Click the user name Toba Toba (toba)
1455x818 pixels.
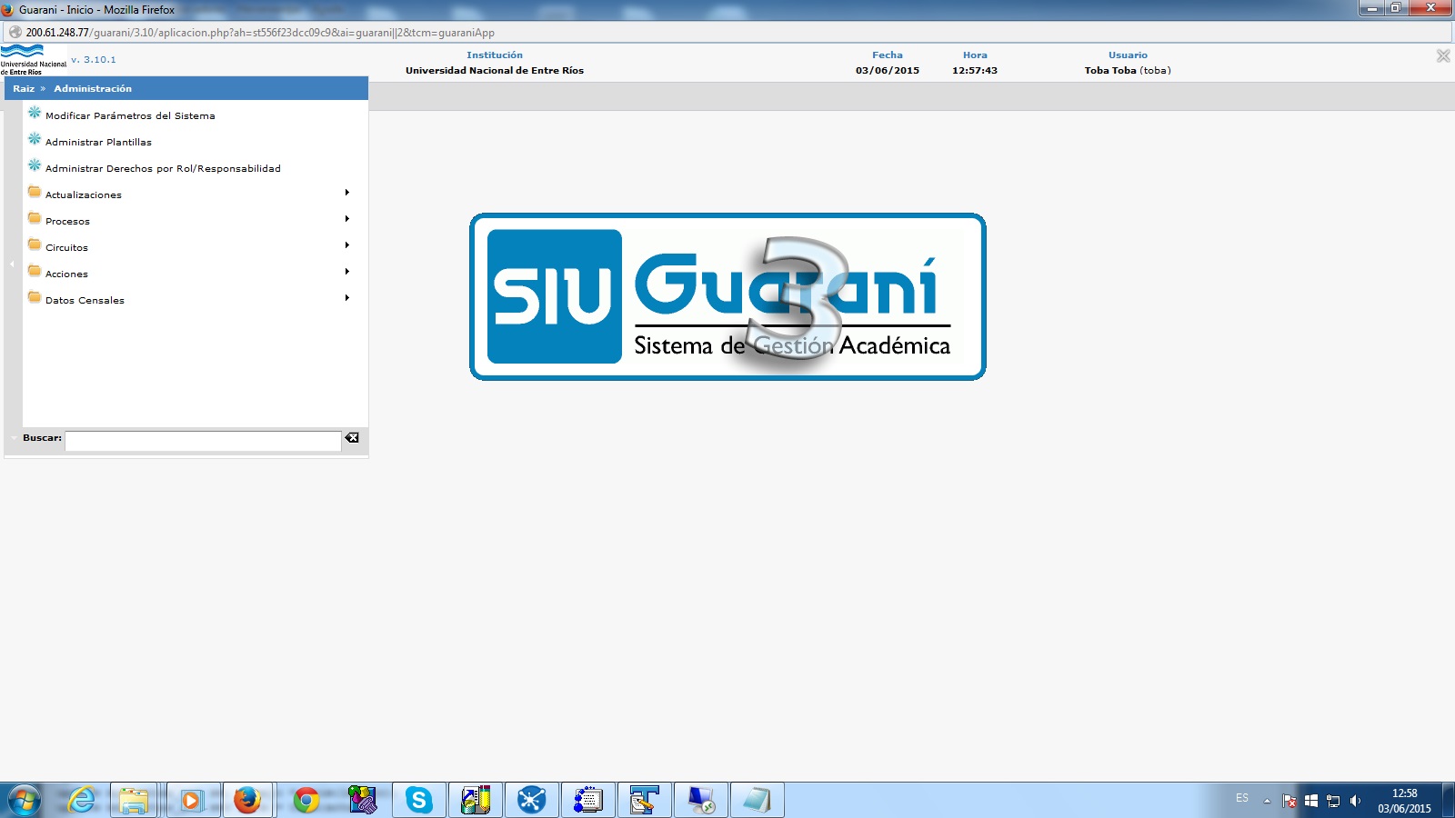click(1128, 70)
